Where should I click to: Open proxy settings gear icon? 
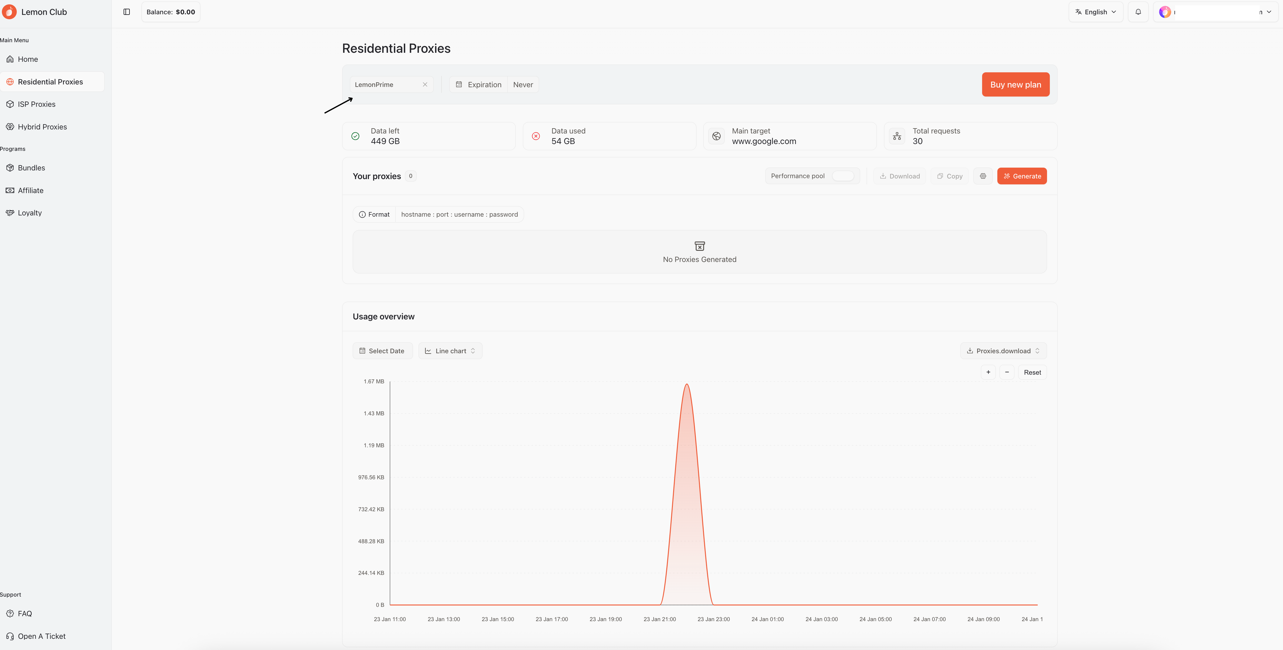click(x=983, y=176)
